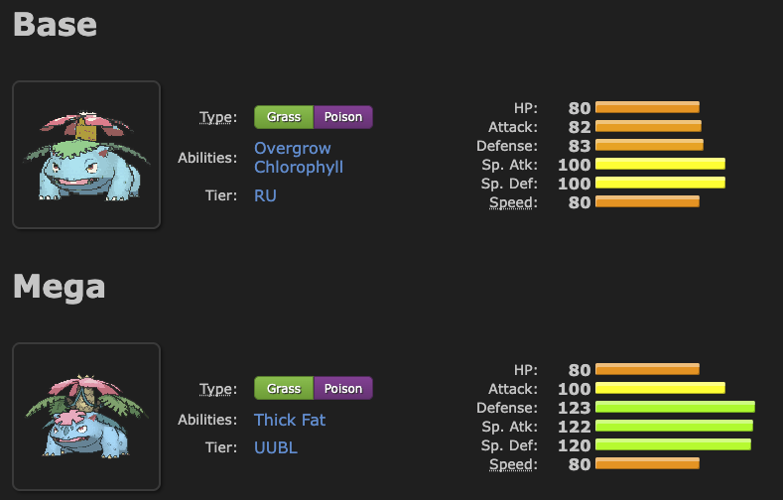Open the Poison type badge in Base section

[x=343, y=117]
